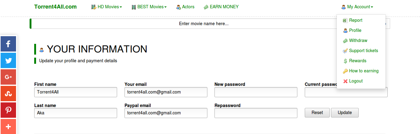This screenshot has width=420, height=134.
Task: Choose How to earning menu entry
Action: coord(361,71)
